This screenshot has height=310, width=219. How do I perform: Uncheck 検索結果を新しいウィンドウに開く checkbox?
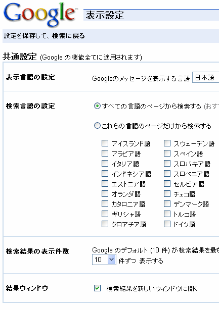[x=97, y=288]
